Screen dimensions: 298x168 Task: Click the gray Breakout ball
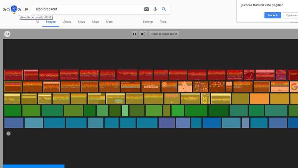[9, 133]
